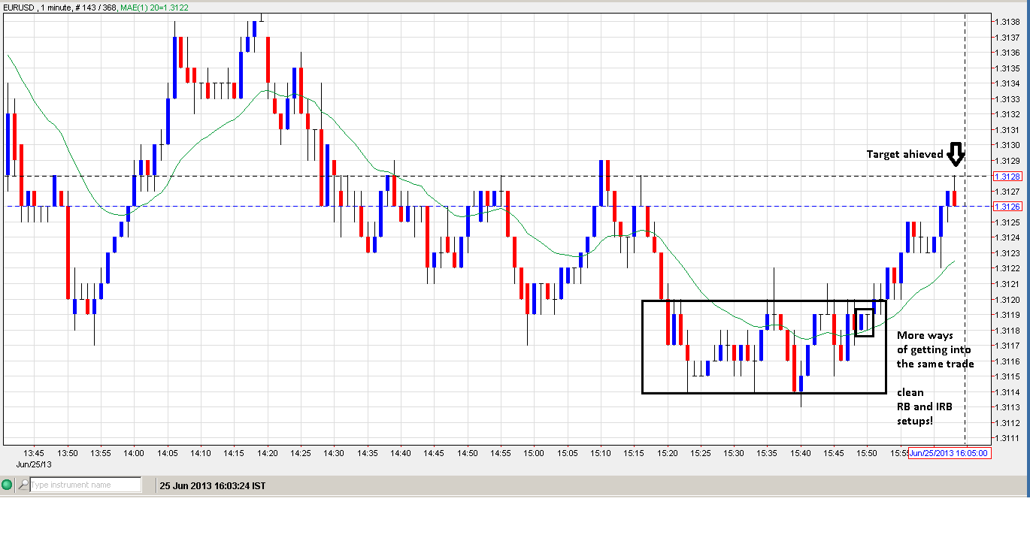Click the 1.3120 price axis label
1030x547 pixels.
[x=1007, y=299]
